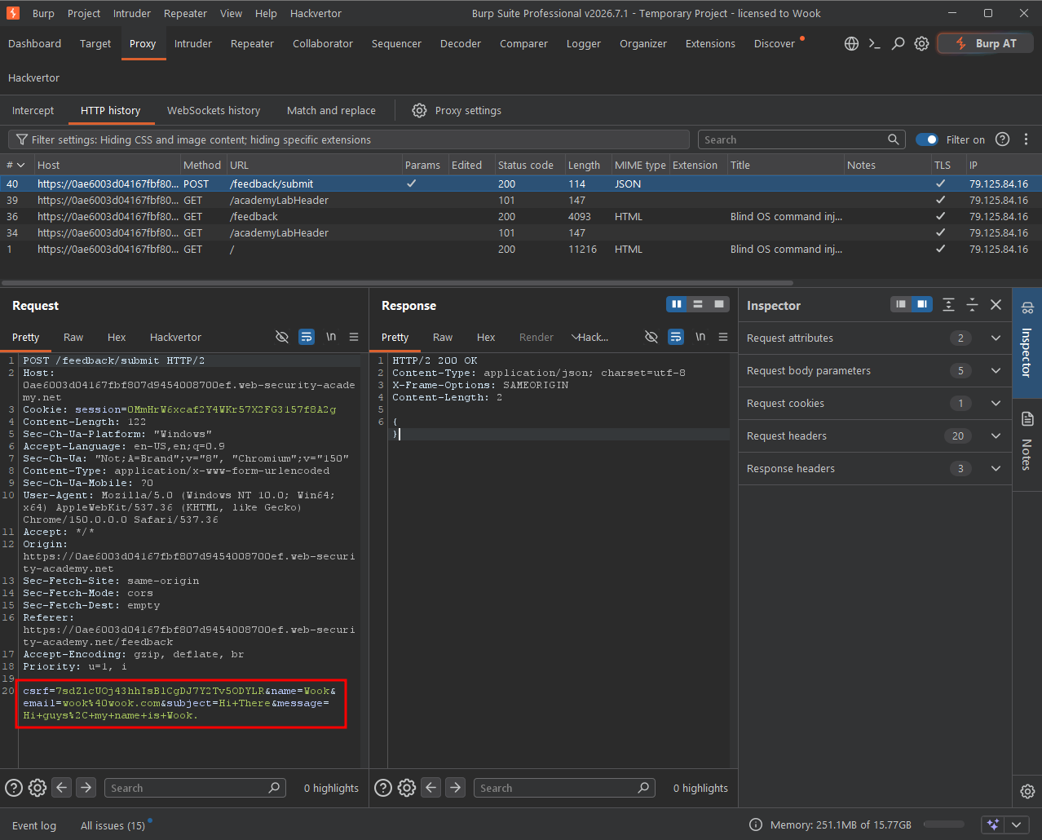This screenshot has width=1042, height=840.
Task: Close the Inspector panel
Action: click(996, 305)
